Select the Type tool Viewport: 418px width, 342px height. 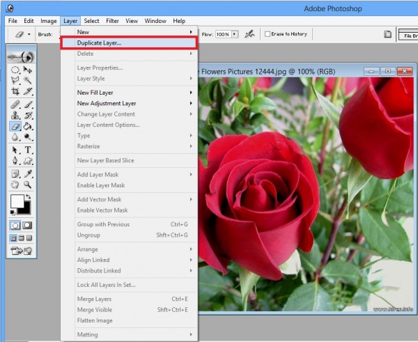pyautogui.click(x=28, y=150)
